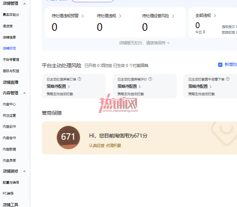Collapse the 店铺装修 sidebar section

(24, 171)
